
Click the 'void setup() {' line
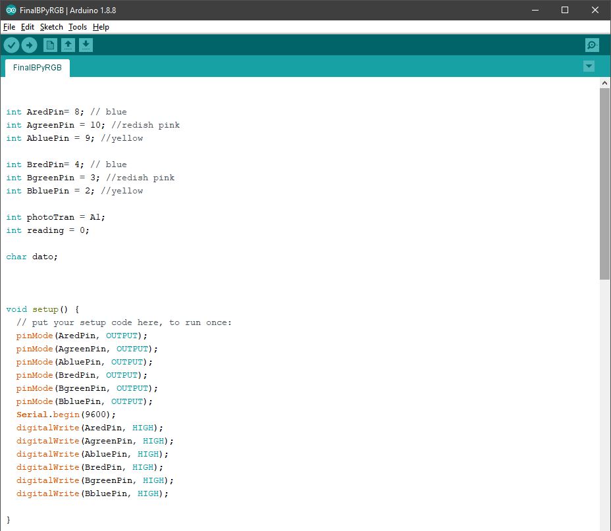pyautogui.click(x=43, y=309)
